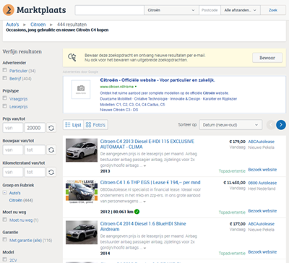Select Auto's in Groep en Rubriek
This screenshot has width=289, height=263.
pyautogui.click(x=14, y=193)
